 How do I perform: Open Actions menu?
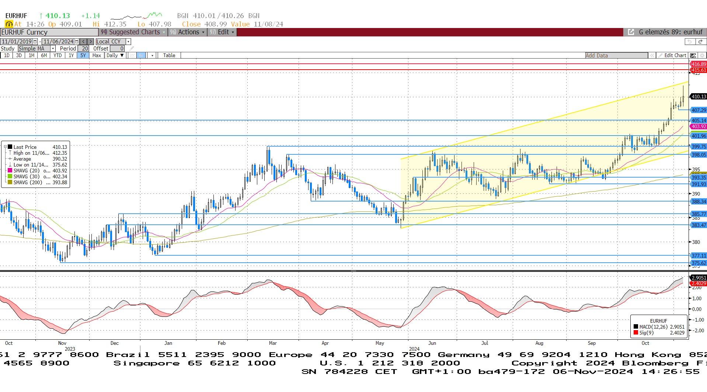[x=187, y=32]
